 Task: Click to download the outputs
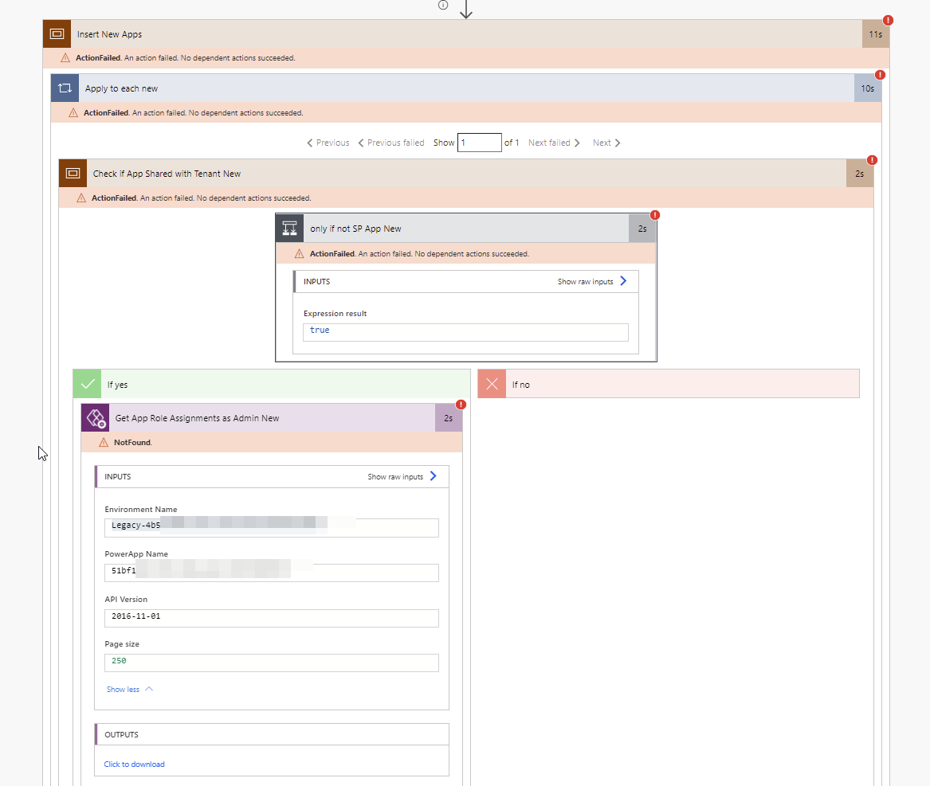tap(135, 764)
